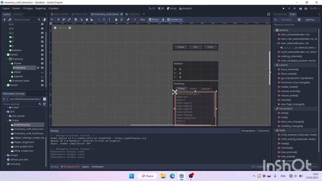Image resolution: width=322 pixels, height=181 pixels.
Task: Expand the GUI_Assets folder
Action: point(8,116)
